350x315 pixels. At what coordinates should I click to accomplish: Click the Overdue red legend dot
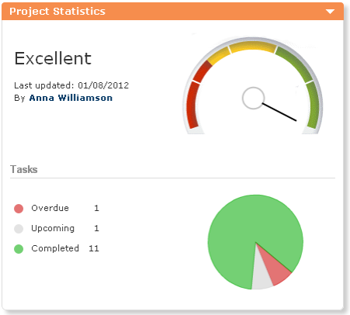point(19,209)
